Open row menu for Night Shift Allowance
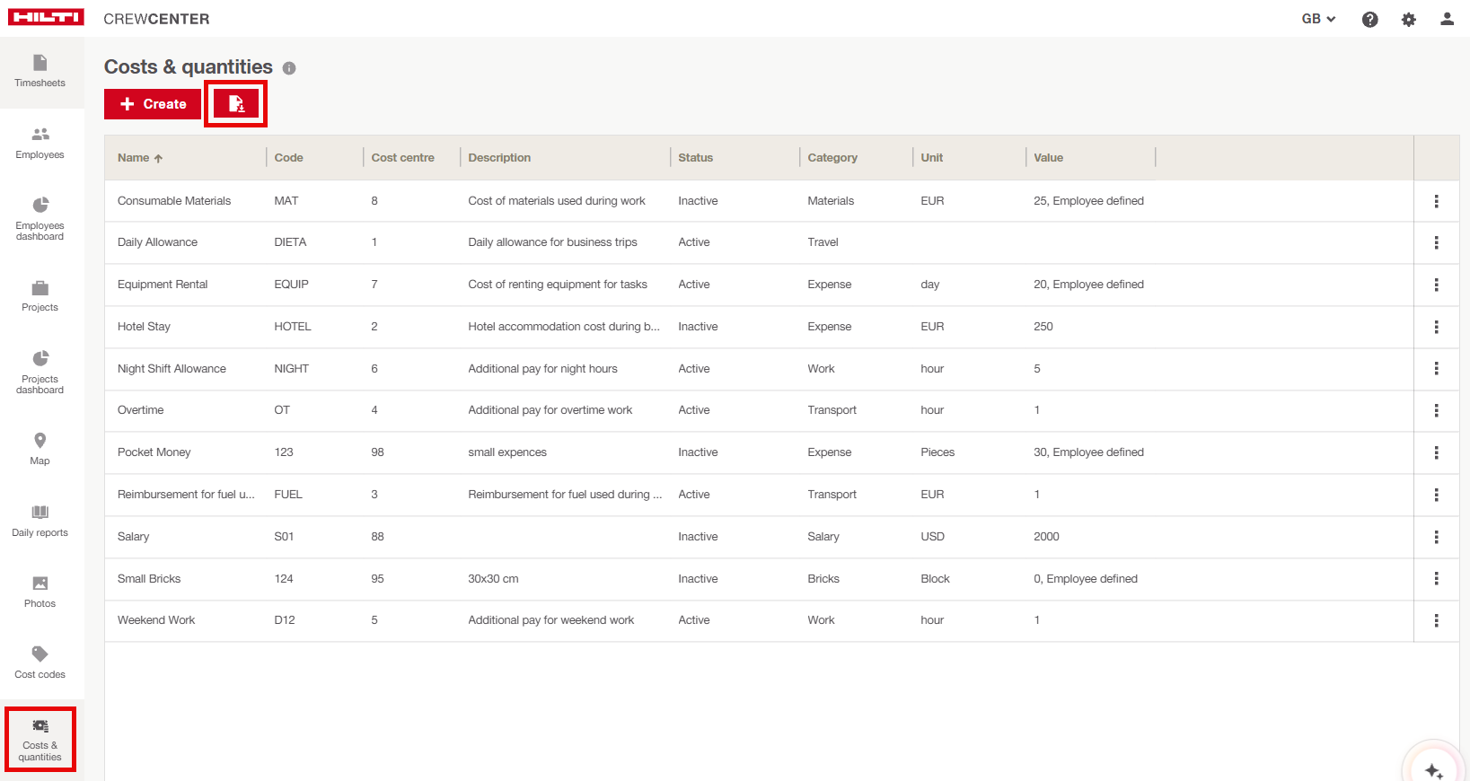The width and height of the screenshot is (1470, 781). pos(1436,369)
